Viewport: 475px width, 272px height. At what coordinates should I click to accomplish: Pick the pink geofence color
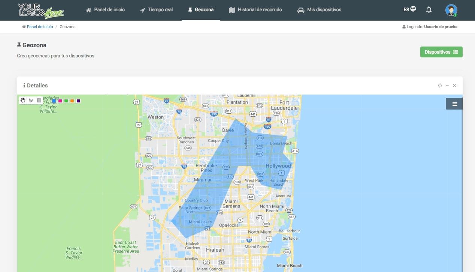pos(60,101)
